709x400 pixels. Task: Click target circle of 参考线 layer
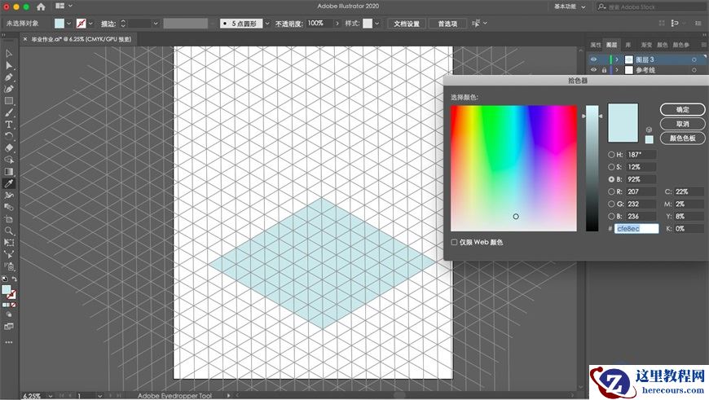pyautogui.click(x=694, y=70)
